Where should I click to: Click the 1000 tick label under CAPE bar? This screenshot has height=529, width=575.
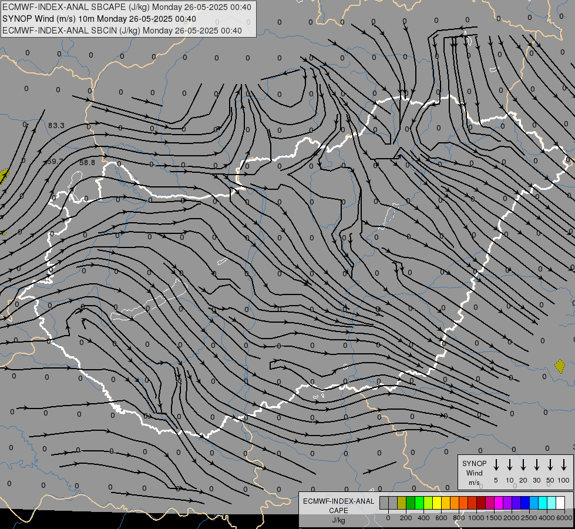pyautogui.click(x=476, y=518)
